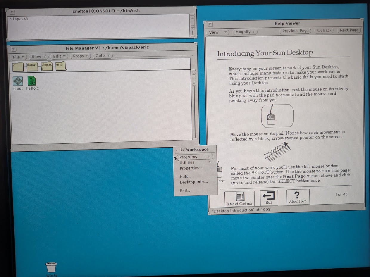Click the arrow pointer trail illustration
Viewport: 370px width, 277px height.
(278, 151)
